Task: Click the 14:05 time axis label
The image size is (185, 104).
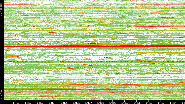Action: (x=64, y=103)
